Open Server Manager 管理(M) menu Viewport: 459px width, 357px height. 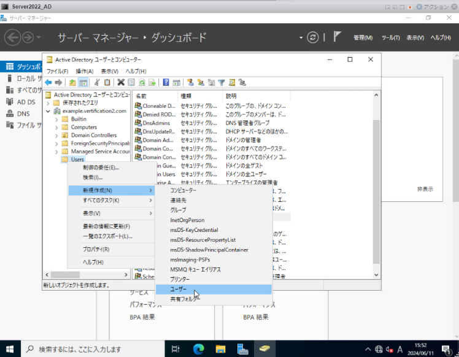pyautogui.click(x=363, y=37)
